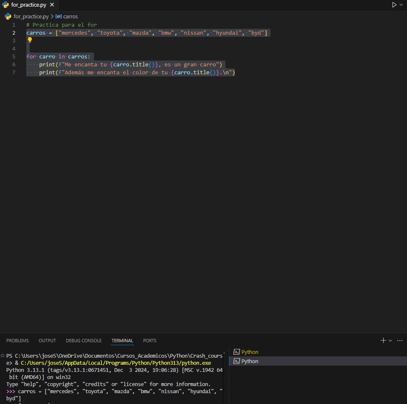407x404 pixels.
Task: Open the DEBUG CONSOLE tab
Action: click(83, 341)
